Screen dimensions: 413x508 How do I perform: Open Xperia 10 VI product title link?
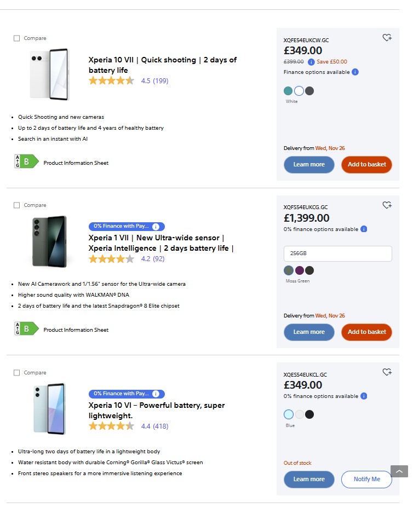point(157,410)
